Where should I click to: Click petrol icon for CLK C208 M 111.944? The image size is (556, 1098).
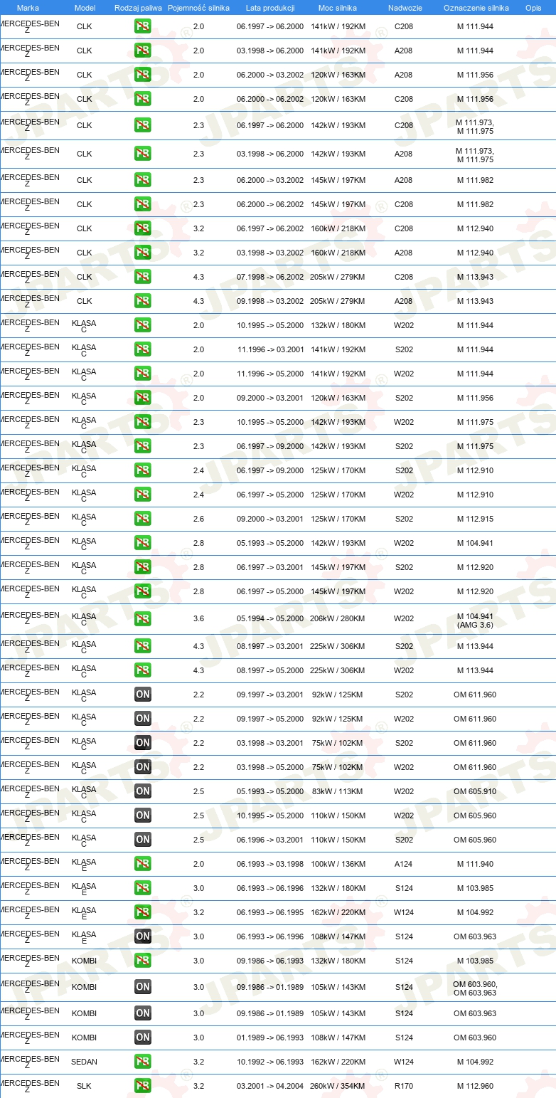[x=143, y=26]
